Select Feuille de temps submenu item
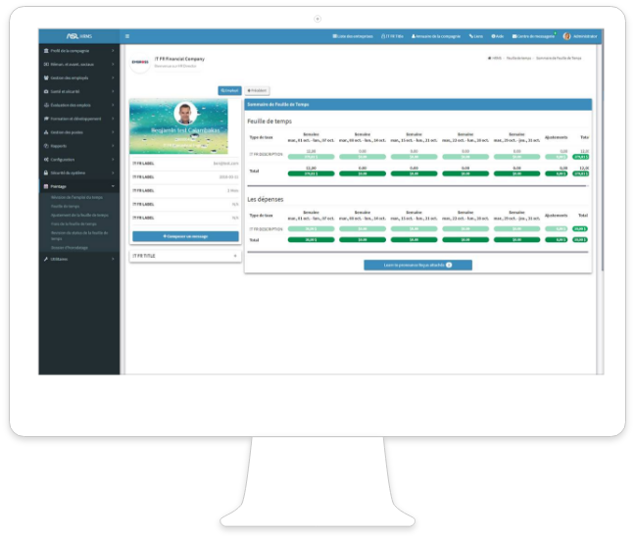 point(66,206)
